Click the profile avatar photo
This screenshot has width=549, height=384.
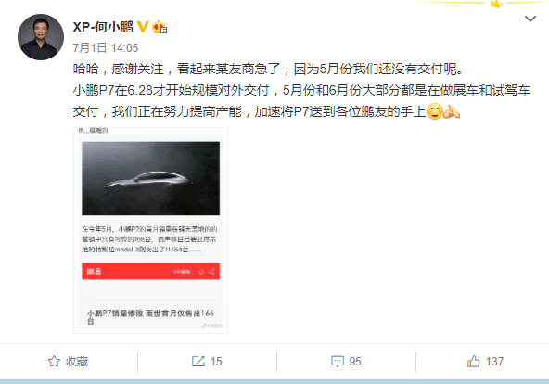point(41,37)
